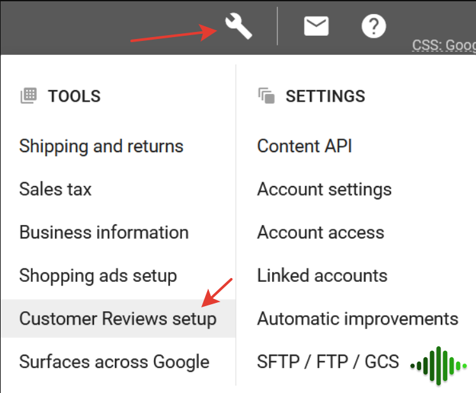Open Business information
The height and width of the screenshot is (393, 476).
click(x=104, y=233)
